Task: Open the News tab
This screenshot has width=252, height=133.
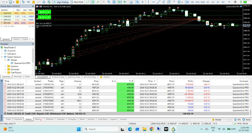Action: point(38,119)
